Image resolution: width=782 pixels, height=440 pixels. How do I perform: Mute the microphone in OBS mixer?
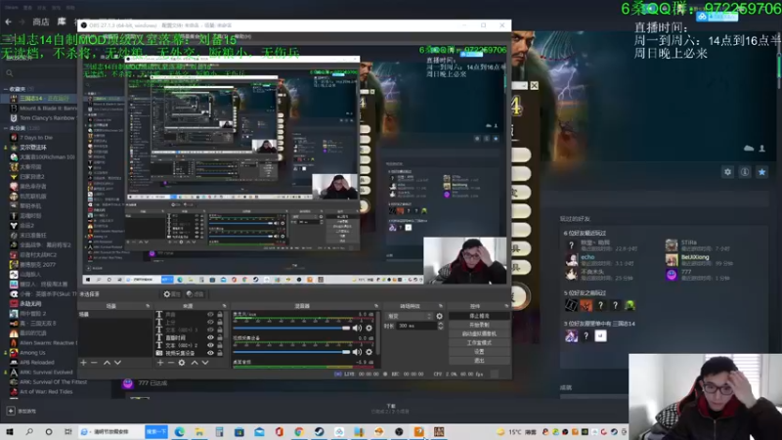(357, 328)
